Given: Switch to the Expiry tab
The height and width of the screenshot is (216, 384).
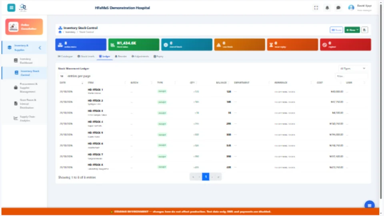Looking at the screenshot, I should (x=158, y=56).
